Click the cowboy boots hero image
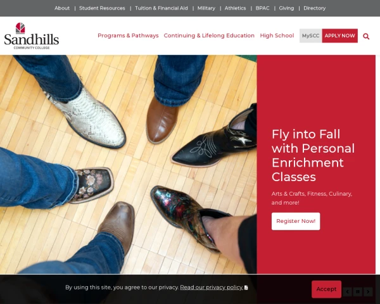The image size is (380, 304). tap(128, 165)
